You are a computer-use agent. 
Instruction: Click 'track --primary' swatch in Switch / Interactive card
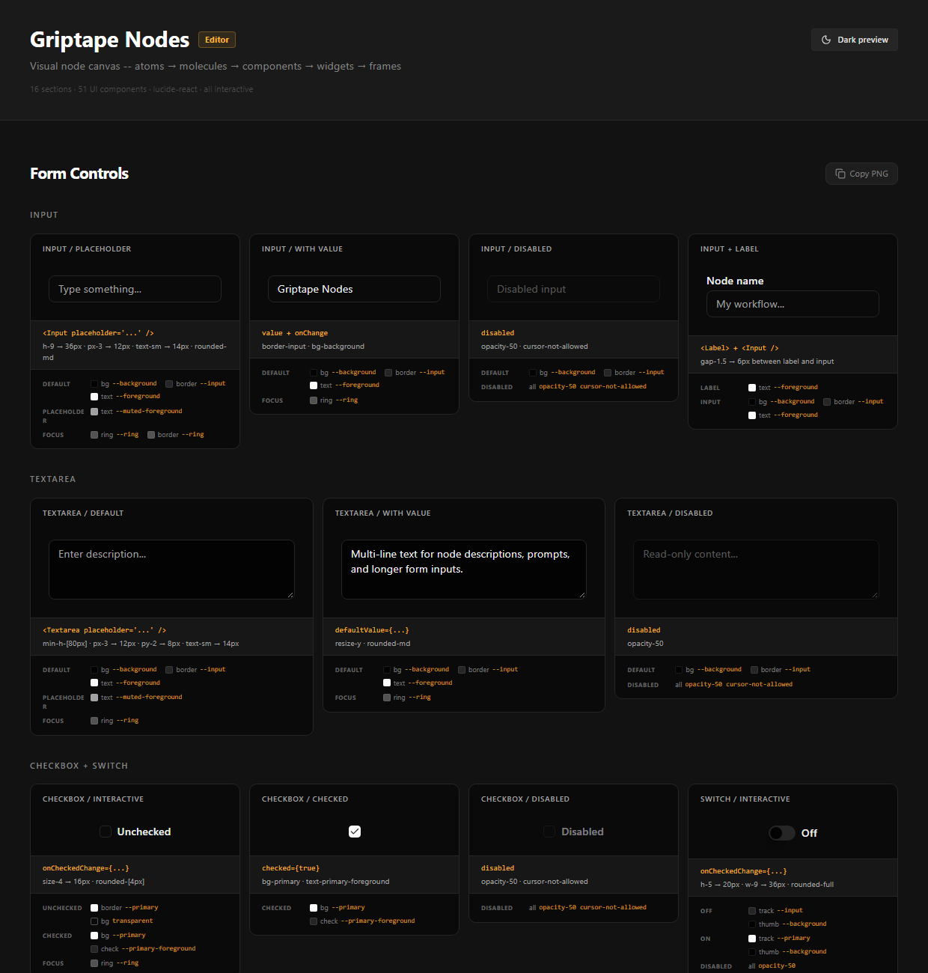(x=752, y=939)
